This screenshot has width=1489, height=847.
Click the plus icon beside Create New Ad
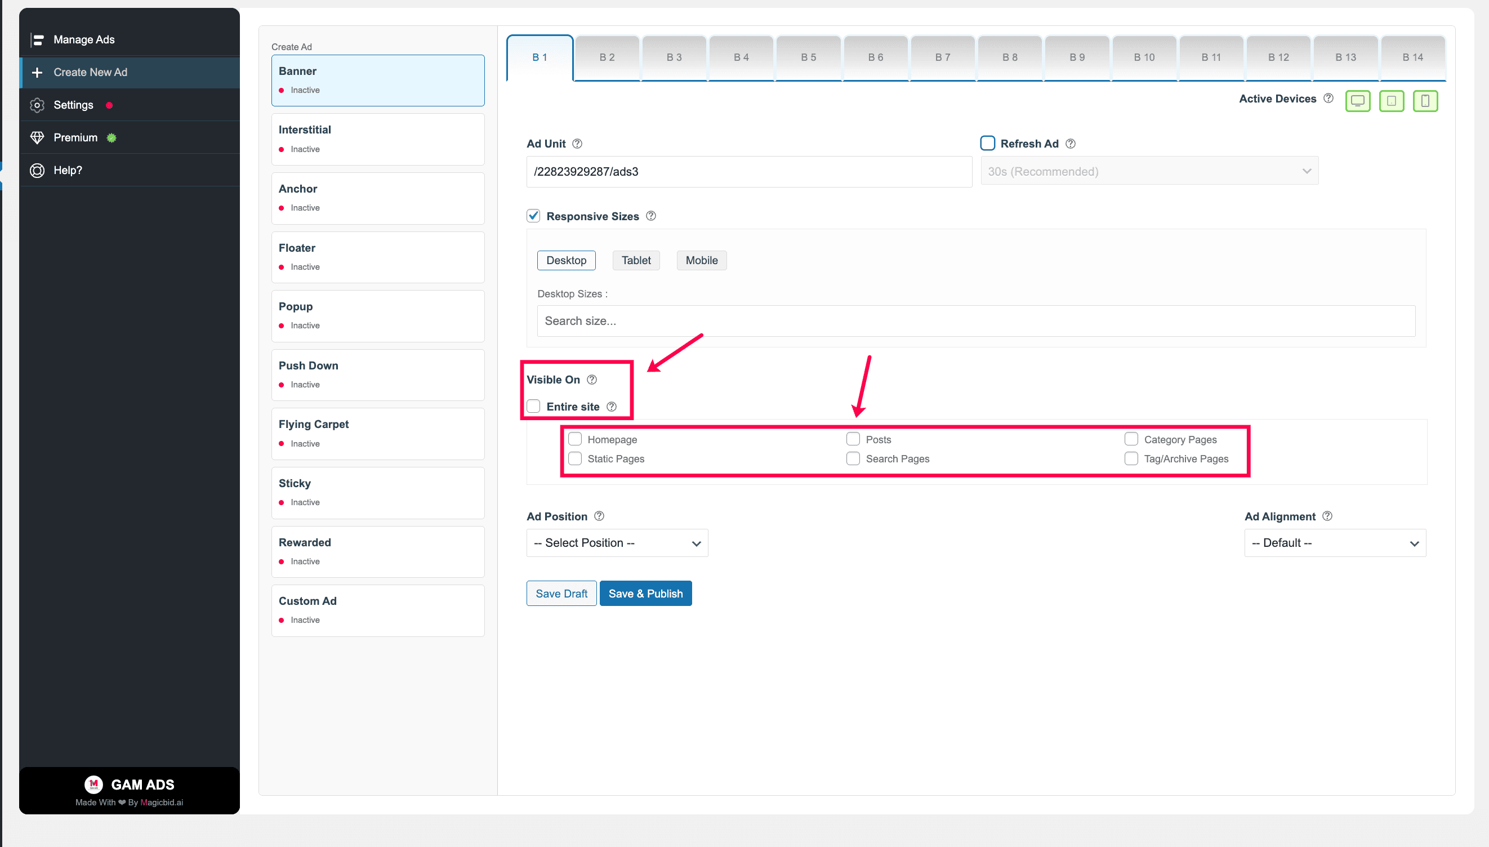[37, 72]
